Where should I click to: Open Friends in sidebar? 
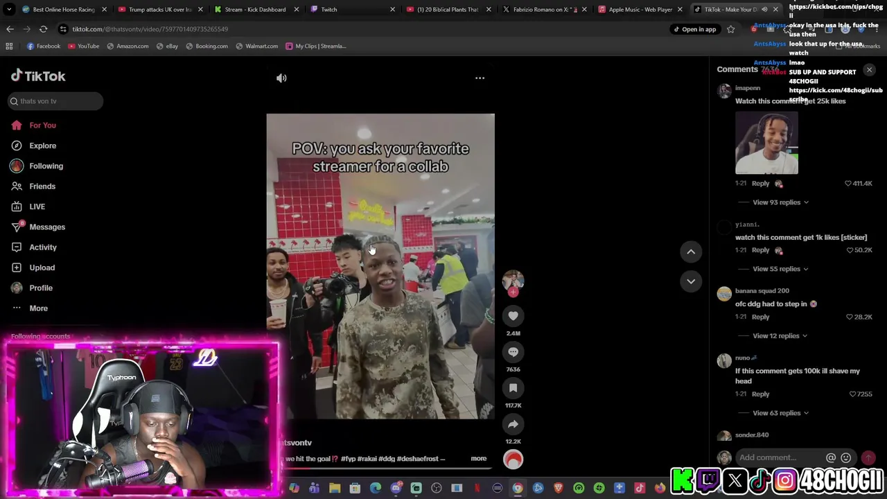[x=42, y=186]
